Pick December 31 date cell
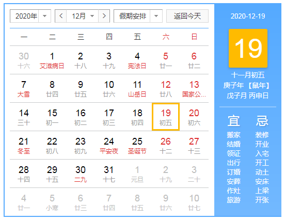285x220 pixels. click(109, 174)
